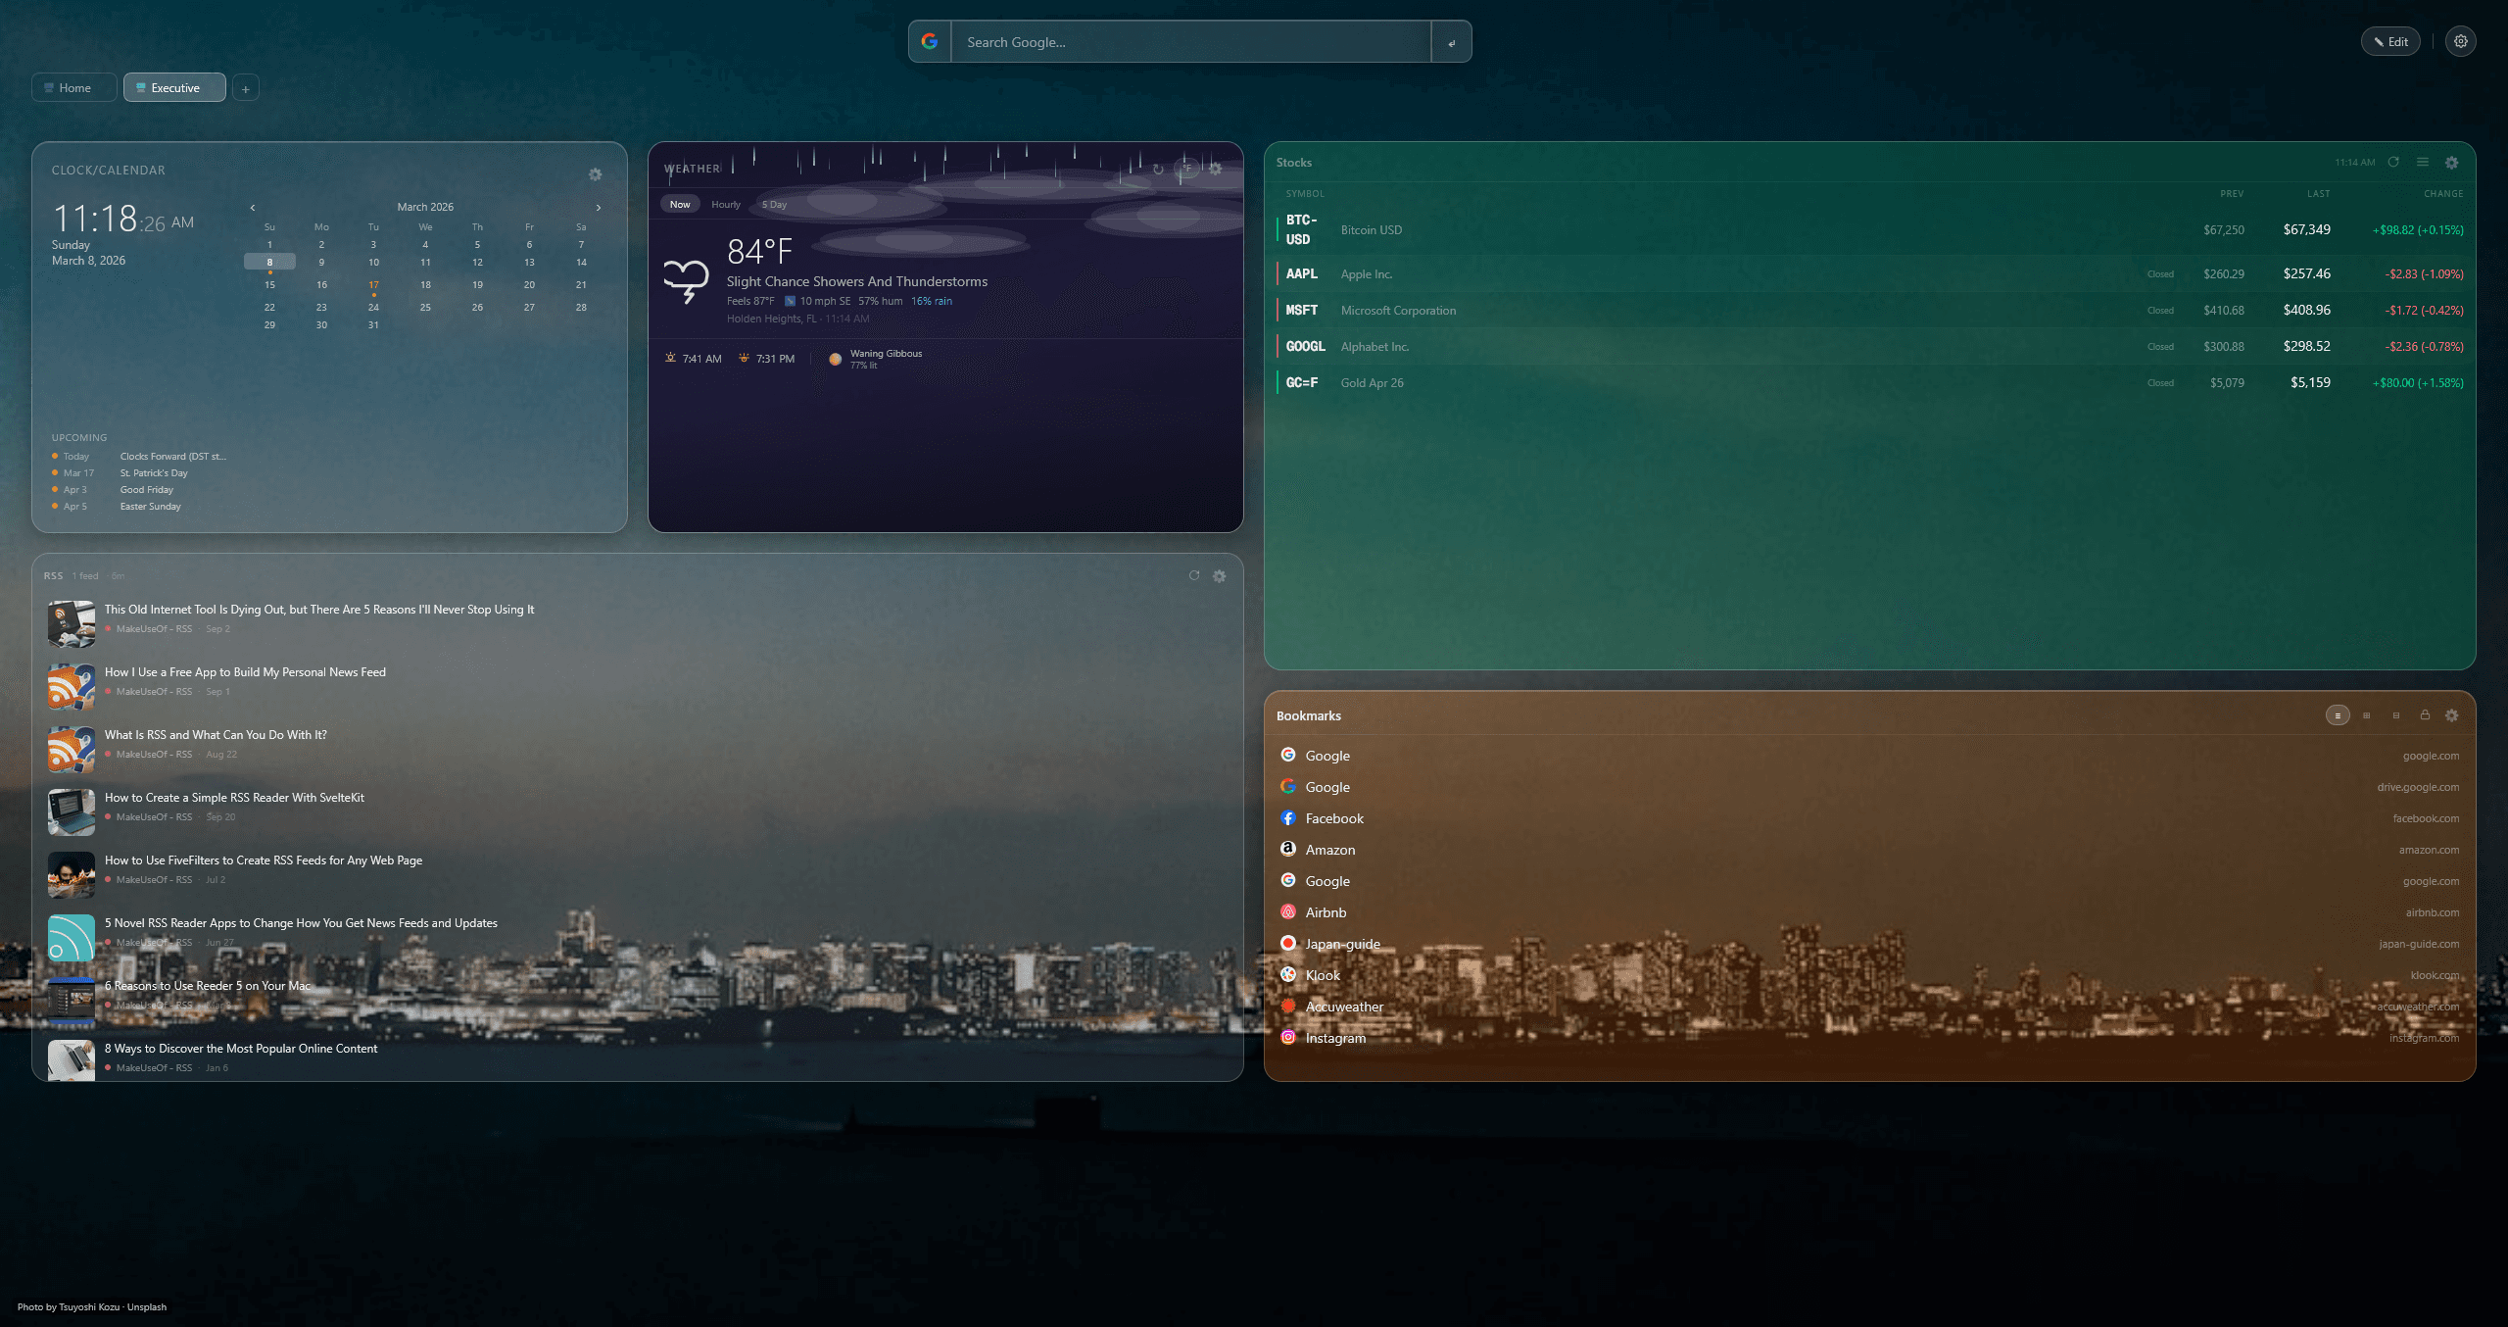Click the Edit button
The width and height of the screenshot is (2508, 1327).
[x=2390, y=41]
